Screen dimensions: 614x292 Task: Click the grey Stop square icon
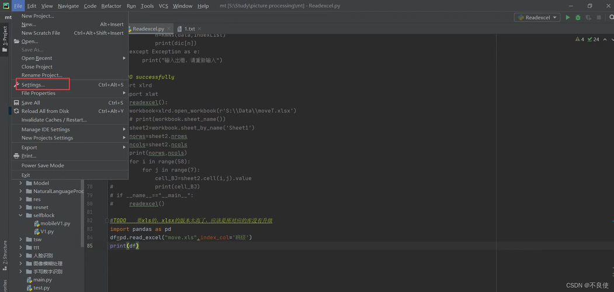tap(599, 17)
